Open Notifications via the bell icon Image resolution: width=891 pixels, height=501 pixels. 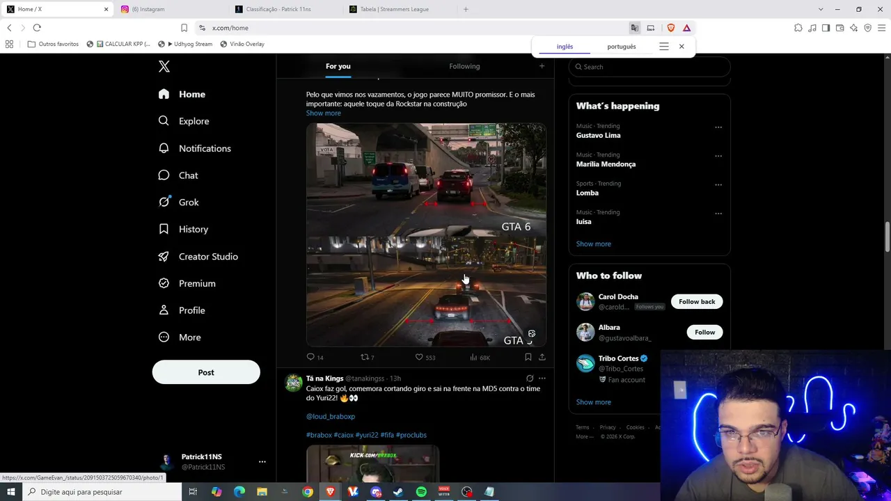tap(164, 148)
